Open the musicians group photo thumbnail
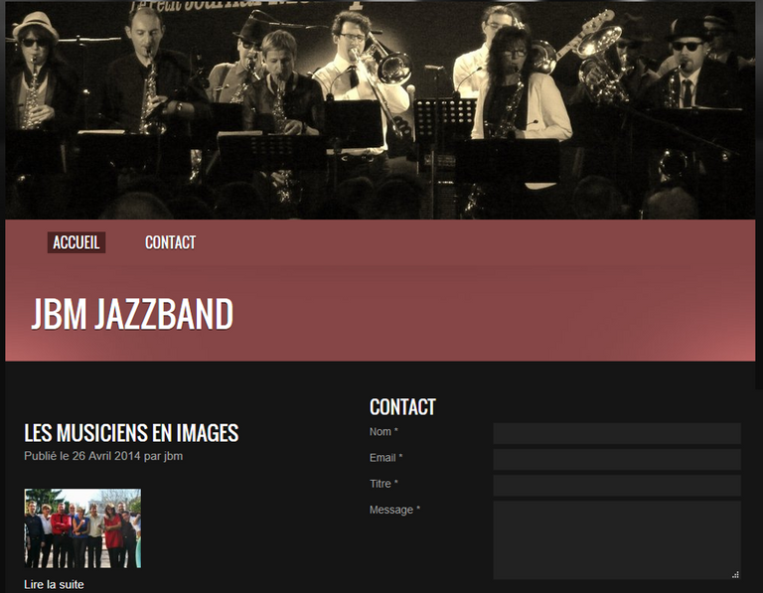Screen dimensions: 763x593 [82, 528]
